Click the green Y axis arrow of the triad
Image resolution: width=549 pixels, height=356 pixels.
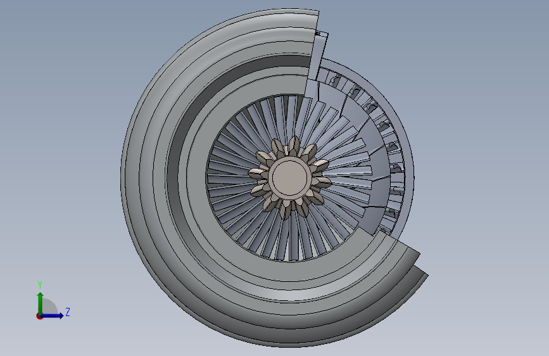(41, 303)
